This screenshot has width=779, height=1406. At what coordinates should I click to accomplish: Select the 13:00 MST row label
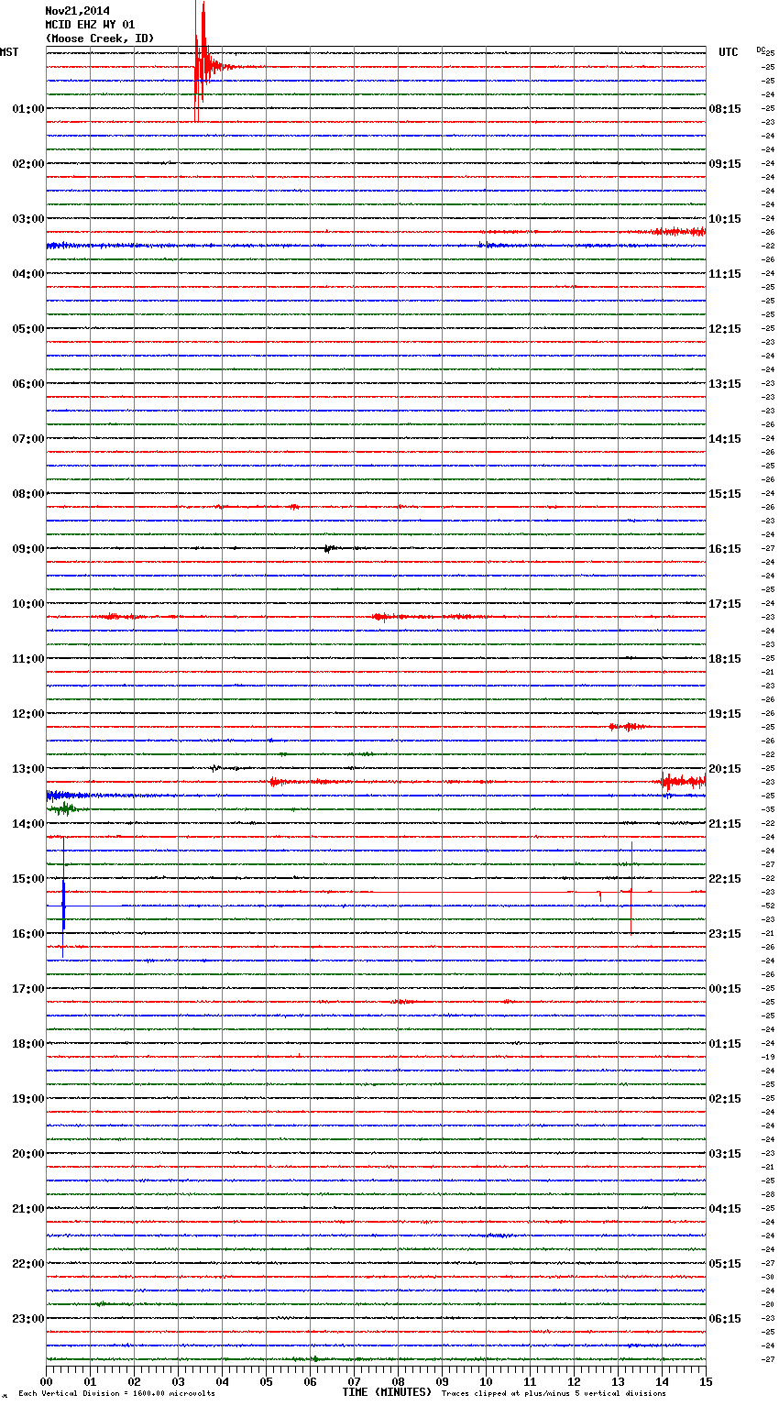pos(27,768)
